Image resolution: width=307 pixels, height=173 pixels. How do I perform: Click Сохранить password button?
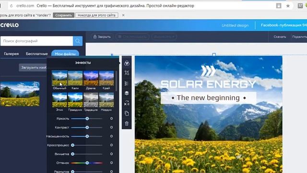[63, 15]
